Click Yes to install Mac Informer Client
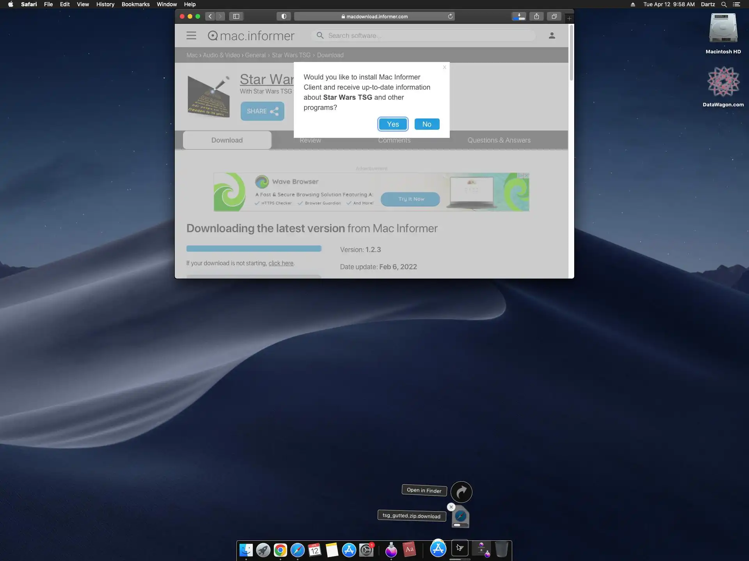This screenshot has height=561, width=749. (x=393, y=124)
